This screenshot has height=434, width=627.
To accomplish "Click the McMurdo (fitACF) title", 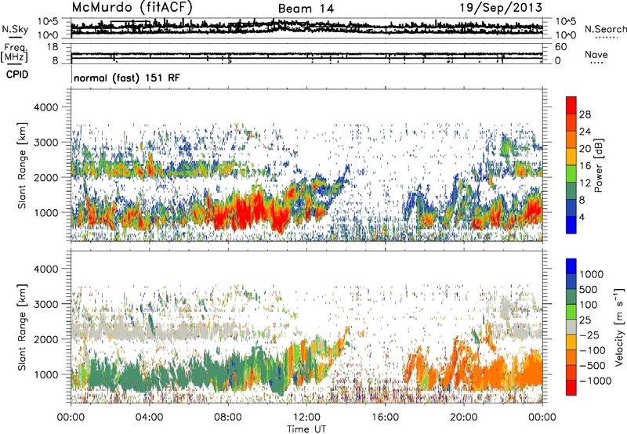I will [x=132, y=8].
